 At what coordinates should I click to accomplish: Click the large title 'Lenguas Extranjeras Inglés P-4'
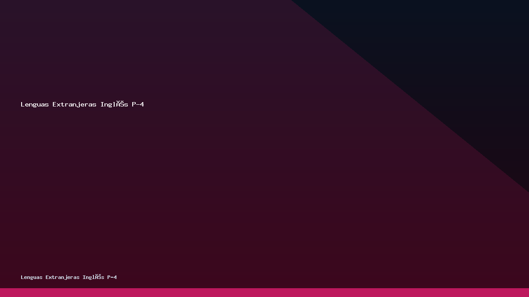click(82, 104)
